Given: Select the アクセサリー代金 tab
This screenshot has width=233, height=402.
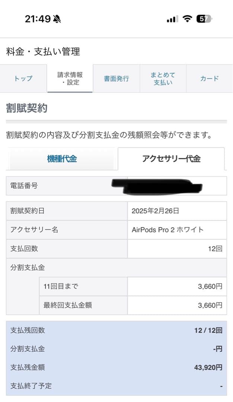Looking at the screenshot, I should 172,159.
